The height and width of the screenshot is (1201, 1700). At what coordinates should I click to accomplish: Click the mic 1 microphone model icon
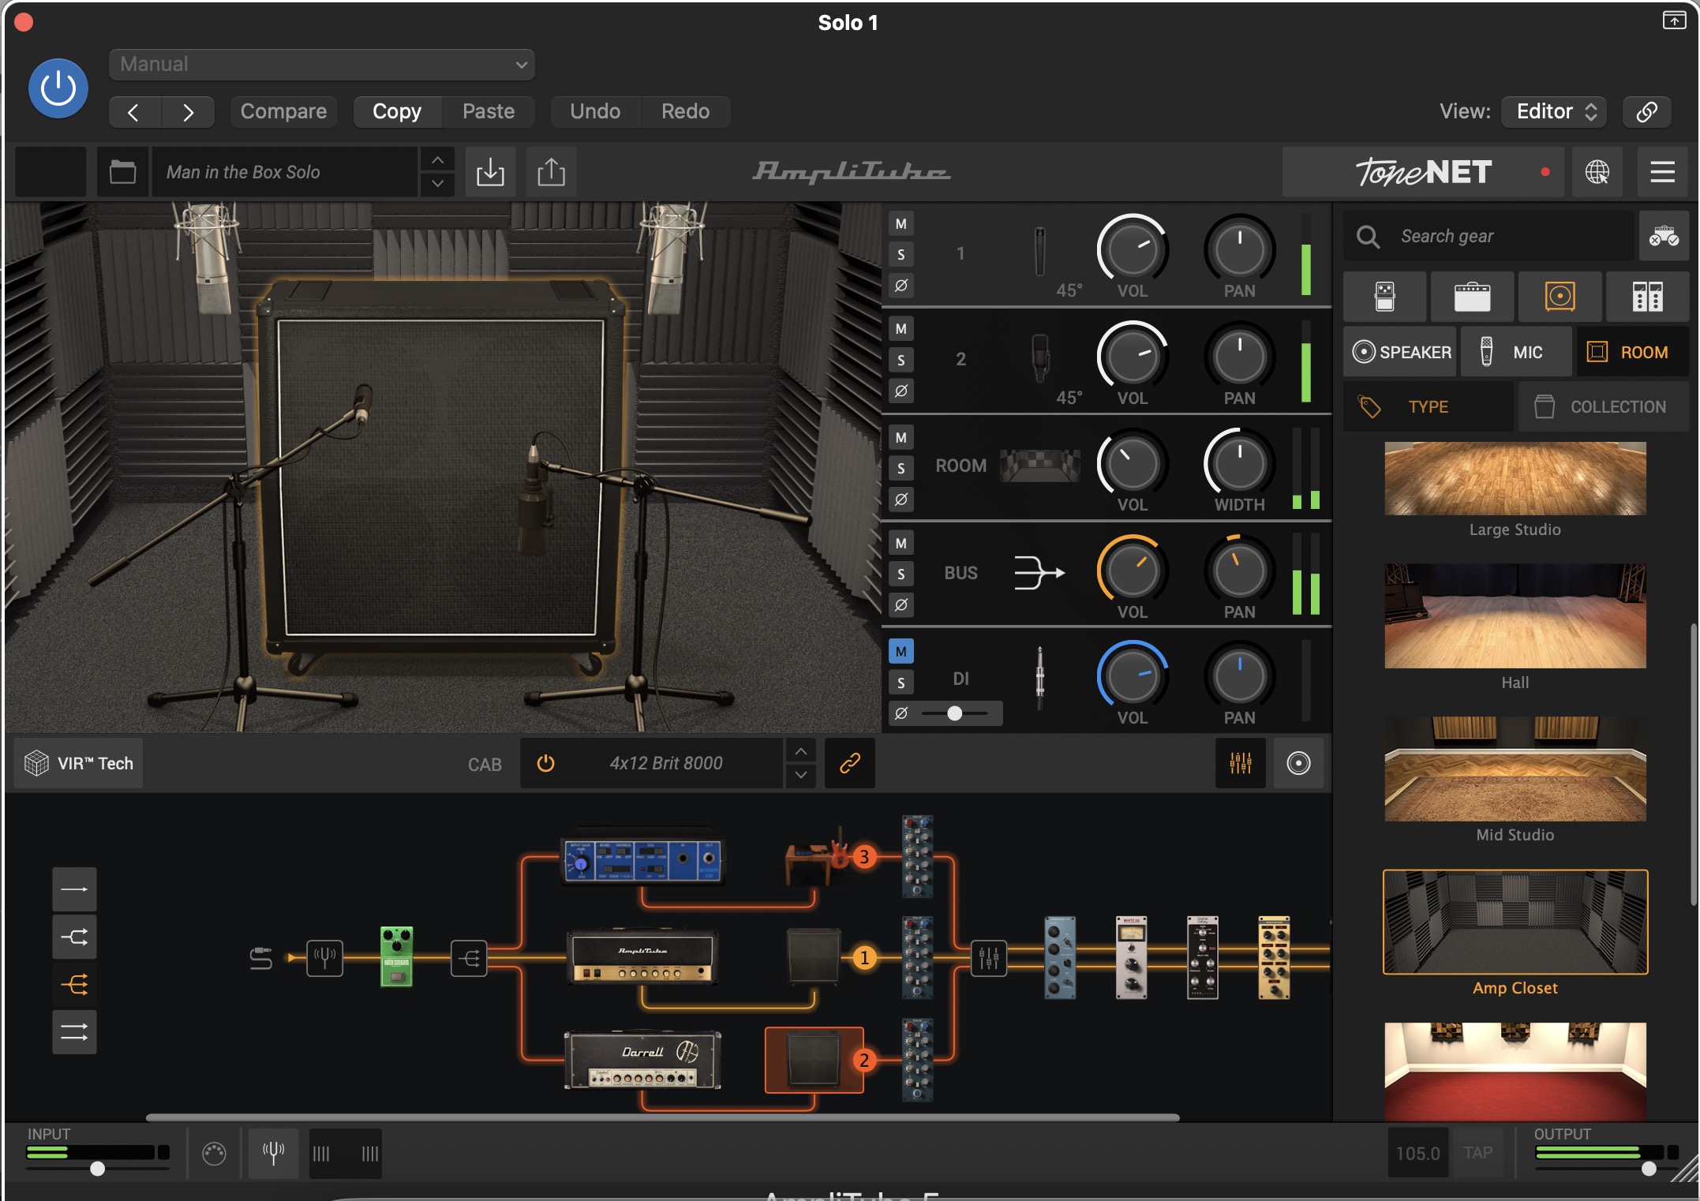[x=1040, y=253]
